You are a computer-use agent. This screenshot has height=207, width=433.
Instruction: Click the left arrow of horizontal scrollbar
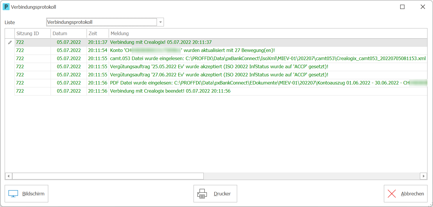(x=8, y=176)
